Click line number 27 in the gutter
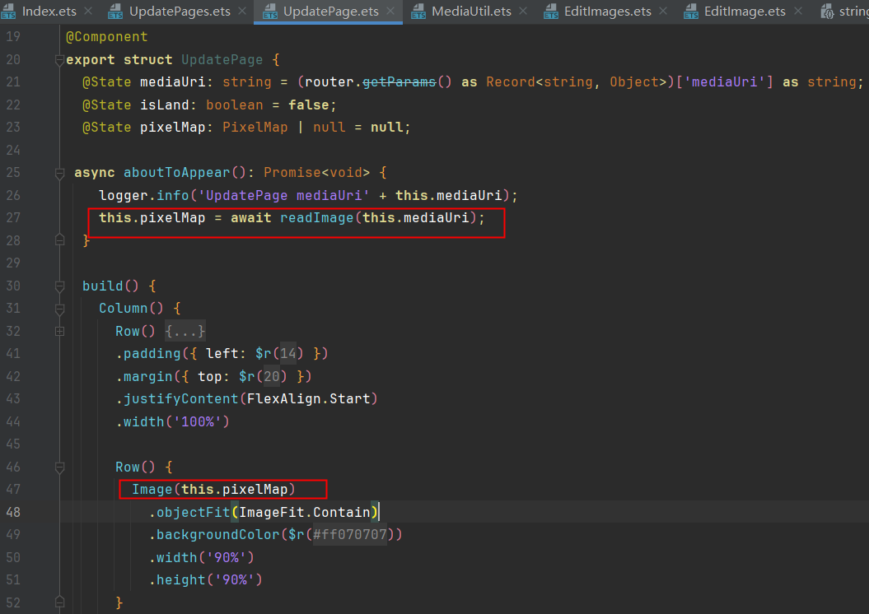Viewport: 869px width, 614px height. coord(12,218)
